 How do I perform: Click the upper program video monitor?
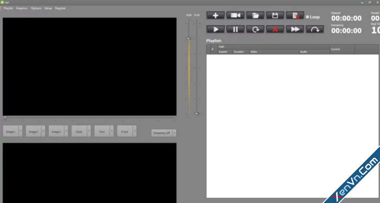tap(89, 67)
